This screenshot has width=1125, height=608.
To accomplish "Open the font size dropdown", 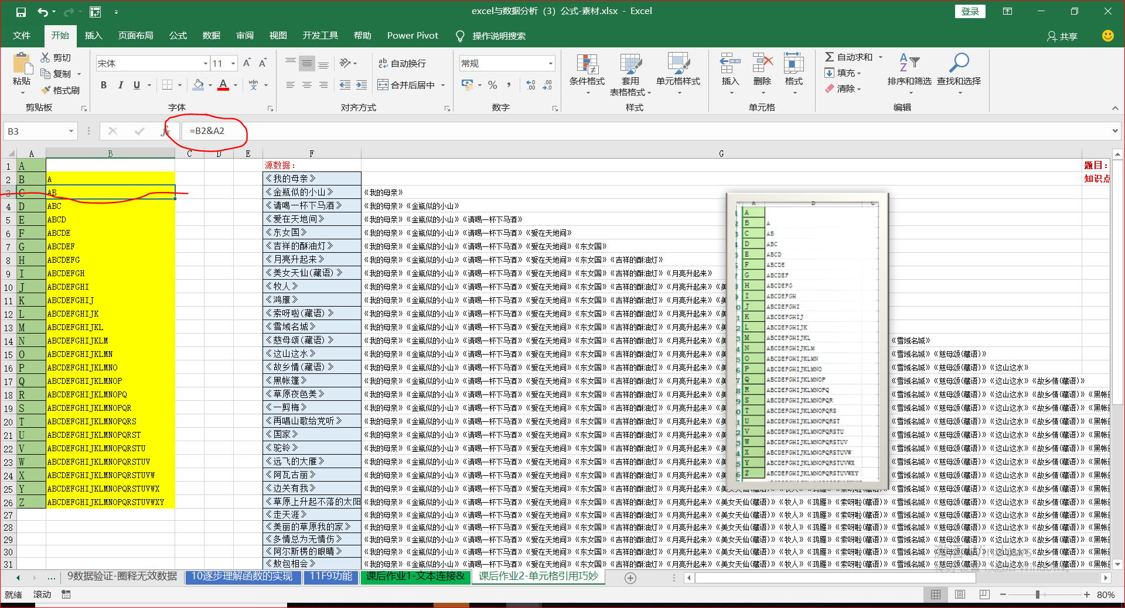I will (233, 63).
